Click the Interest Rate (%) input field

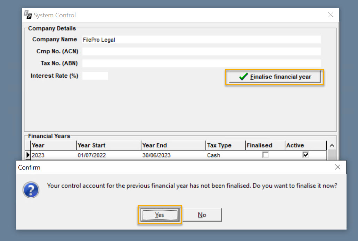click(95, 76)
